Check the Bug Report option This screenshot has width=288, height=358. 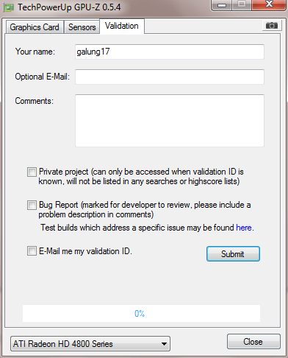point(32,205)
